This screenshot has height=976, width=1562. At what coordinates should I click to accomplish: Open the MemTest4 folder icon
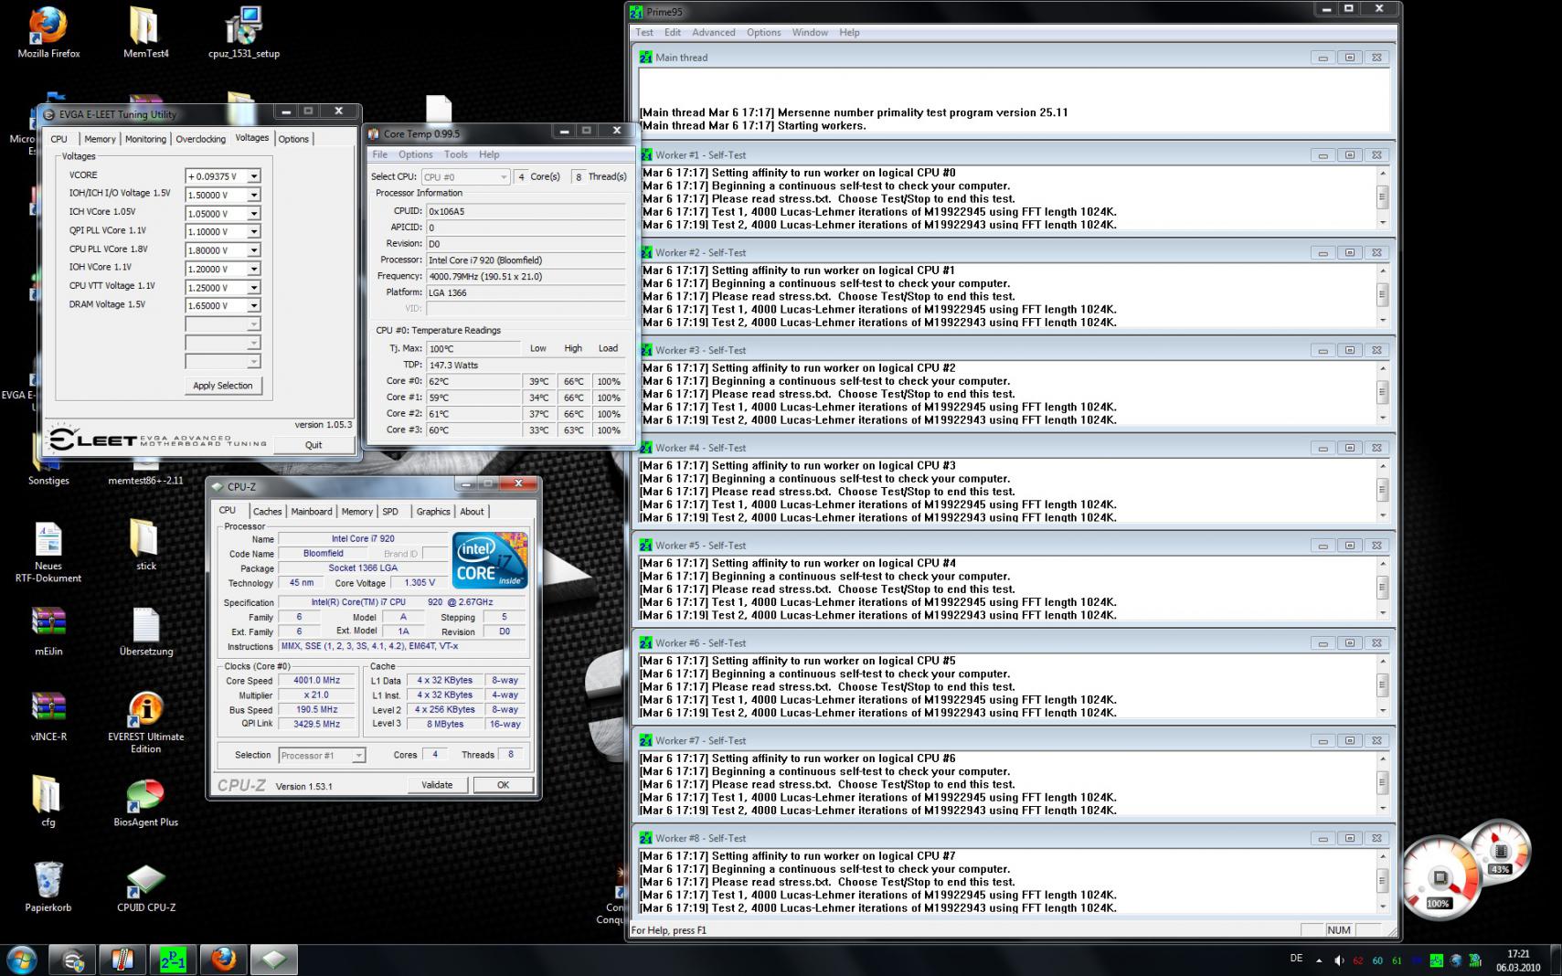point(145,33)
